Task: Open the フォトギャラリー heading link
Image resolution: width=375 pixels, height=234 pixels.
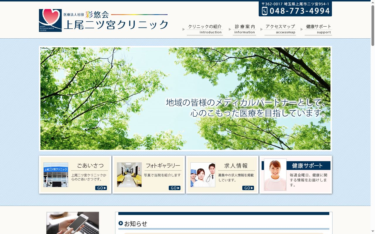Action: [163, 166]
